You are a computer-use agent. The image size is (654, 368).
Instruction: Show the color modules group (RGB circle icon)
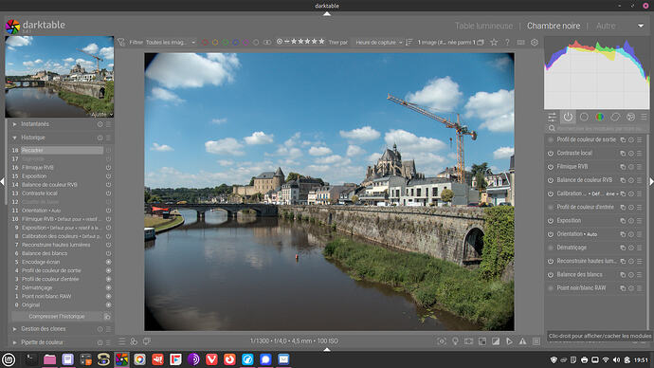(x=599, y=118)
